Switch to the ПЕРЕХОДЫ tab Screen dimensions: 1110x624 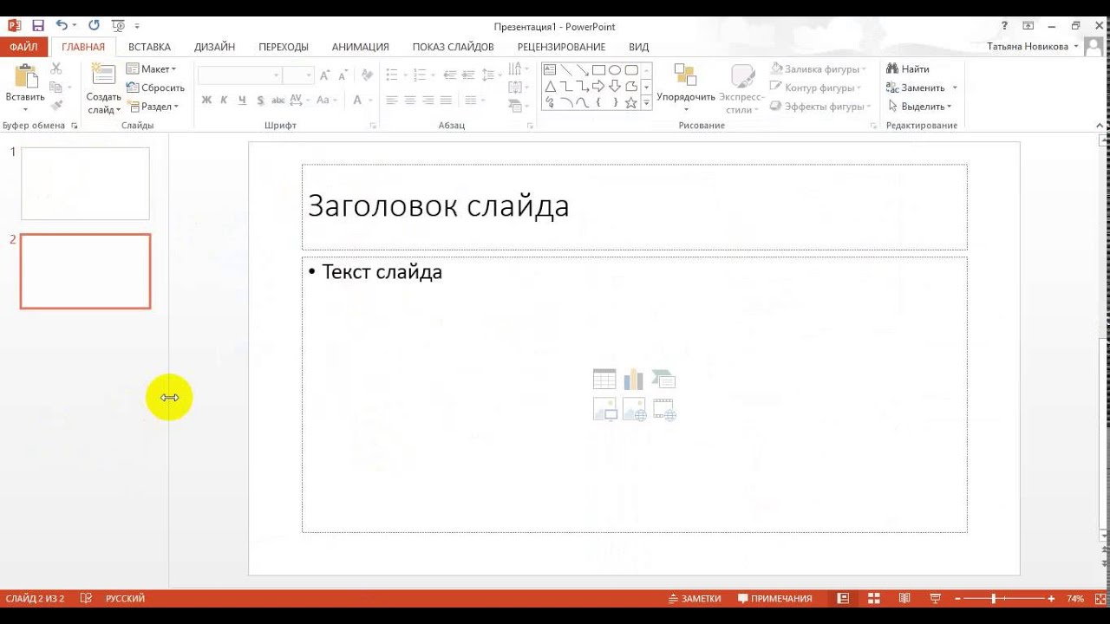[x=284, y=47]
